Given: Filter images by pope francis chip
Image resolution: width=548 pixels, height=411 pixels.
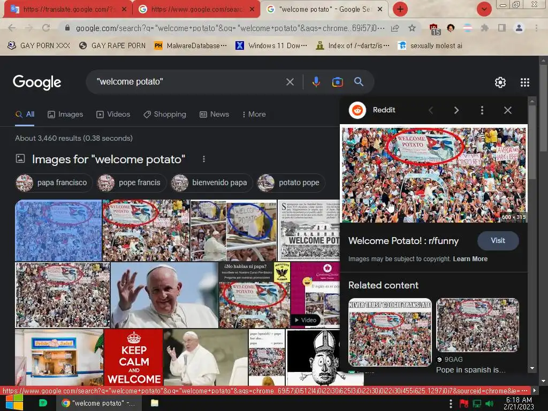Looking at the screenshot, I should pyautogui.click(x=132, y=183).
